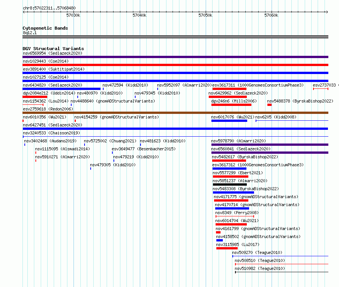Viewport: 339px width, 287px height.
Task: Select the nsv509270 (Teague2010) label
Action: (257, 252)
